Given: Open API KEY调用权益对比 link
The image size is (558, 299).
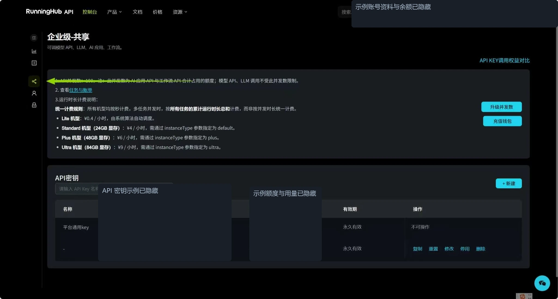Looking at the screenshot, I should point(504,60).
